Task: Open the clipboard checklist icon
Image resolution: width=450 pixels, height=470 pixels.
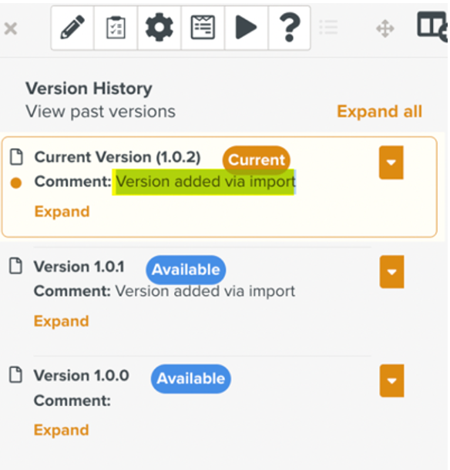Action: (x=116, y=28)
